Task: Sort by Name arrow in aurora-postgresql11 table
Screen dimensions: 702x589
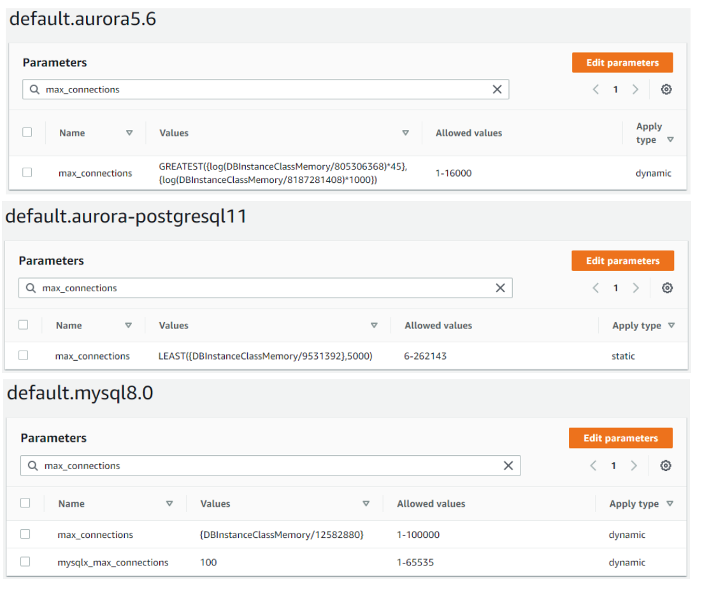Action: point(129,326)
